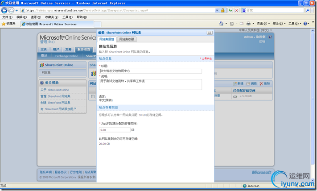This screenshot has height=191, width=317.
Task: Open the 关于 SharePoint Online help link
Action: click(x=54, y=90)
